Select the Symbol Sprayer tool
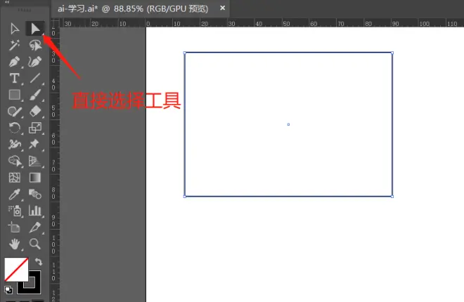Image resolution: width=464 pixels, height=302 pixels. click(x=15, y=211)
